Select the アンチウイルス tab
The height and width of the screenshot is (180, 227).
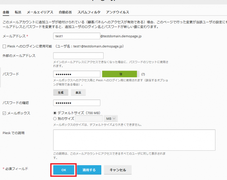117,12
